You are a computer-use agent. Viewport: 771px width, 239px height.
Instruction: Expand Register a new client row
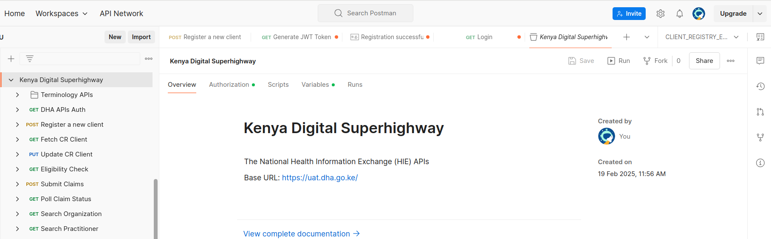click(17, 125)
